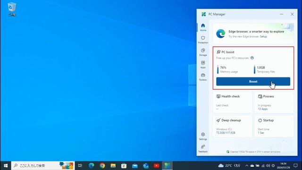Open Task View from taskbar
Image resolution: width=302 pixels, height=170 pixels.
(x=80, y=166)
